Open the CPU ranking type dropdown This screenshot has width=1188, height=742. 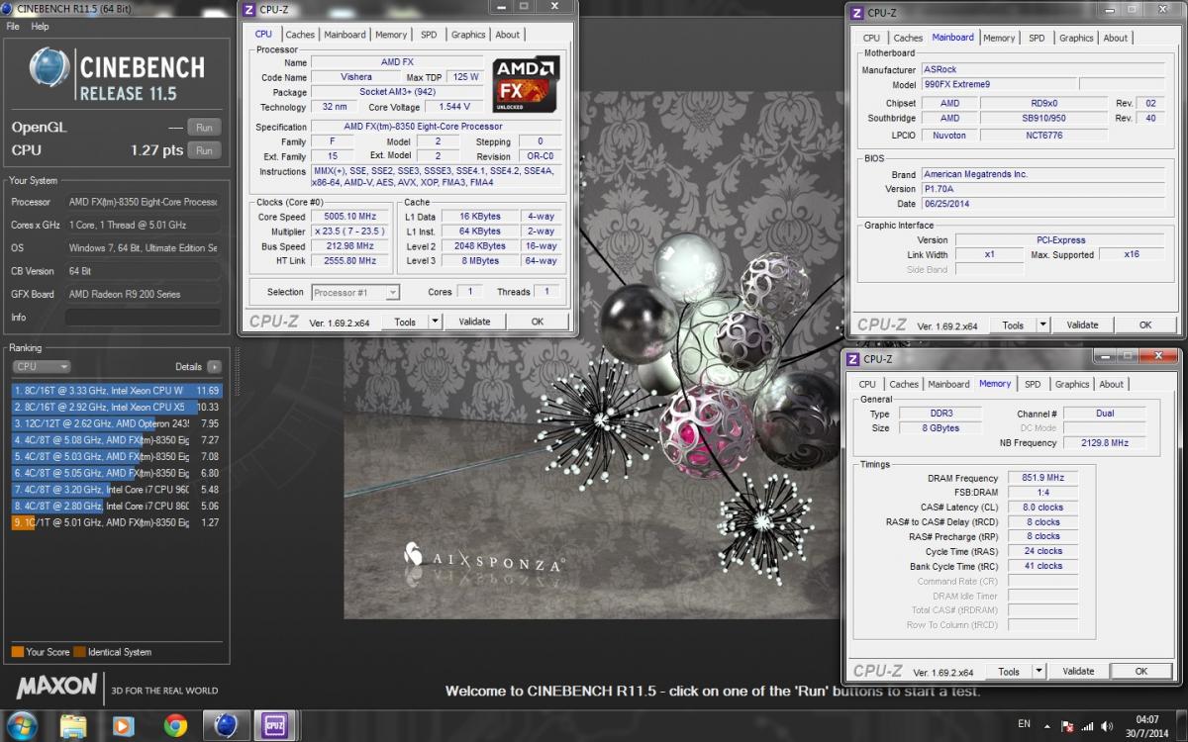(x=41, y=366)
